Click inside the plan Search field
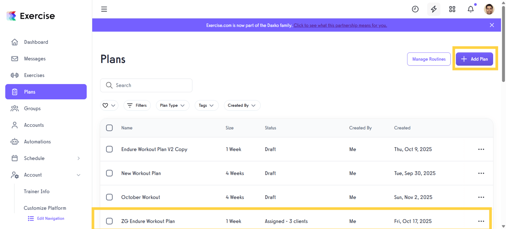This screenshot has height=229, width=506. point(146,85)
